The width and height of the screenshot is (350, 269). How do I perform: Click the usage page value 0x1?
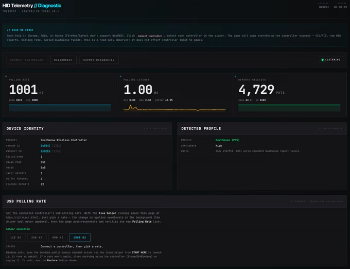click(43, 162)
